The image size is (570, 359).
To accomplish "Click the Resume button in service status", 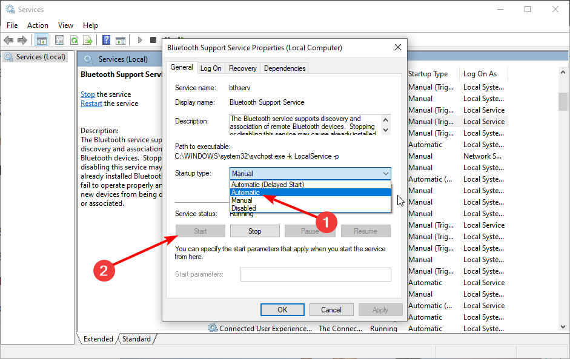I will point(366,231).
